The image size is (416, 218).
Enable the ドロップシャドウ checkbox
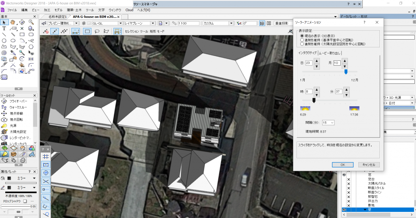click(x=25, y=201)
